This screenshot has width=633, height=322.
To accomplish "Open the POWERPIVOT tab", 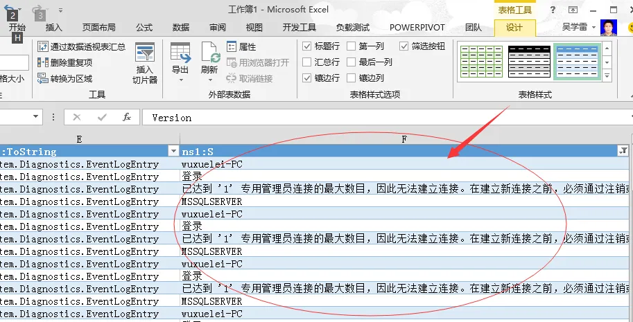I will (417, 28).
